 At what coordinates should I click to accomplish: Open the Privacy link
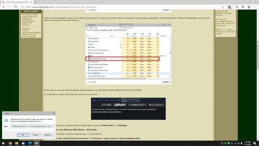pos(25,31)
